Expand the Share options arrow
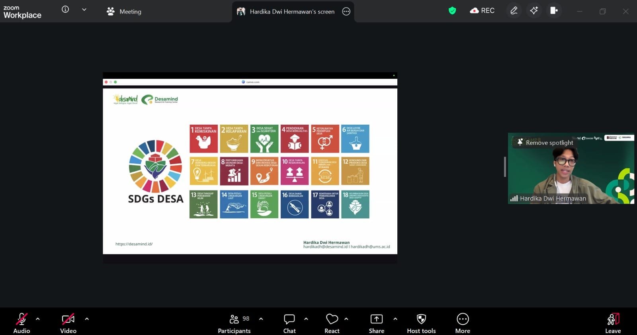The image size is (637, 335). coord(395,319)
